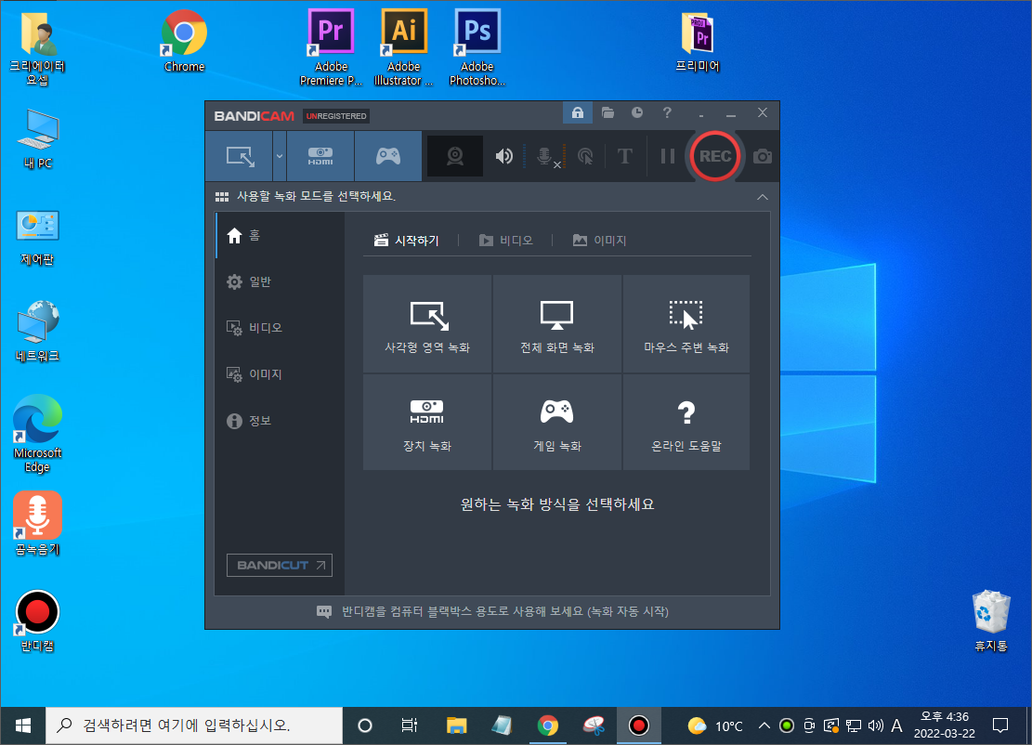Screen dimensions: 1032x745
Task: Select 내 PC desktop icon
Action: point(37,139)
